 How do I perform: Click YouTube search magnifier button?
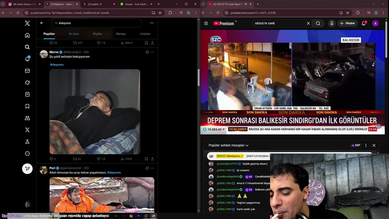pos(318,23)
